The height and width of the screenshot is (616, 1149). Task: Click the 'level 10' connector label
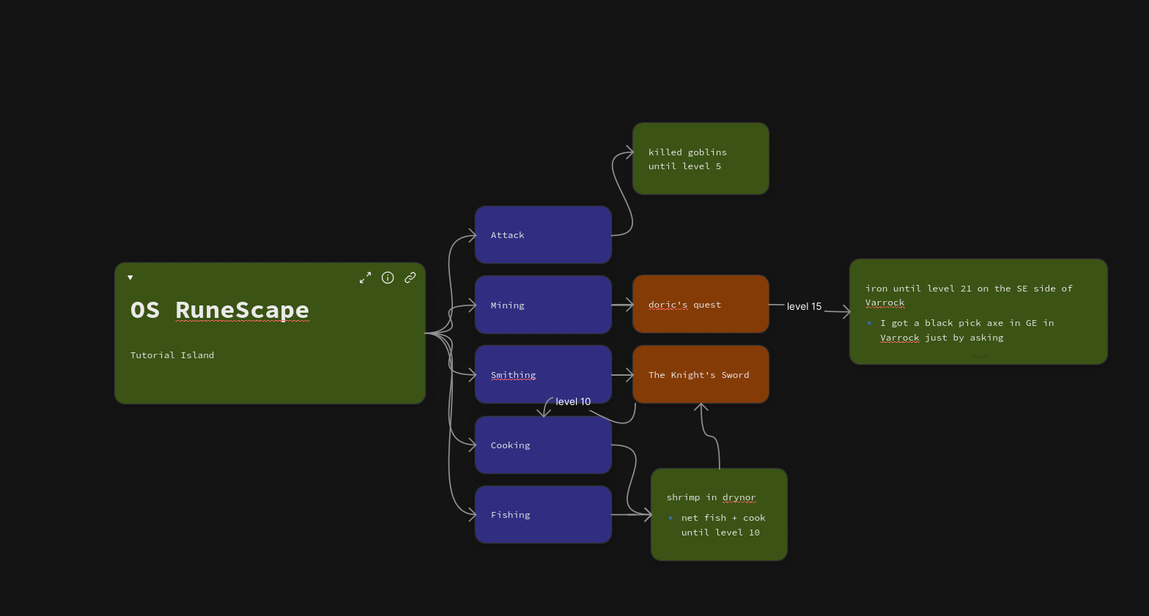pyautogui.click(x=573, y=401)
